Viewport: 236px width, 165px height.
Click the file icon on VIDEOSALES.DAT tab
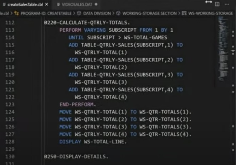58,5
